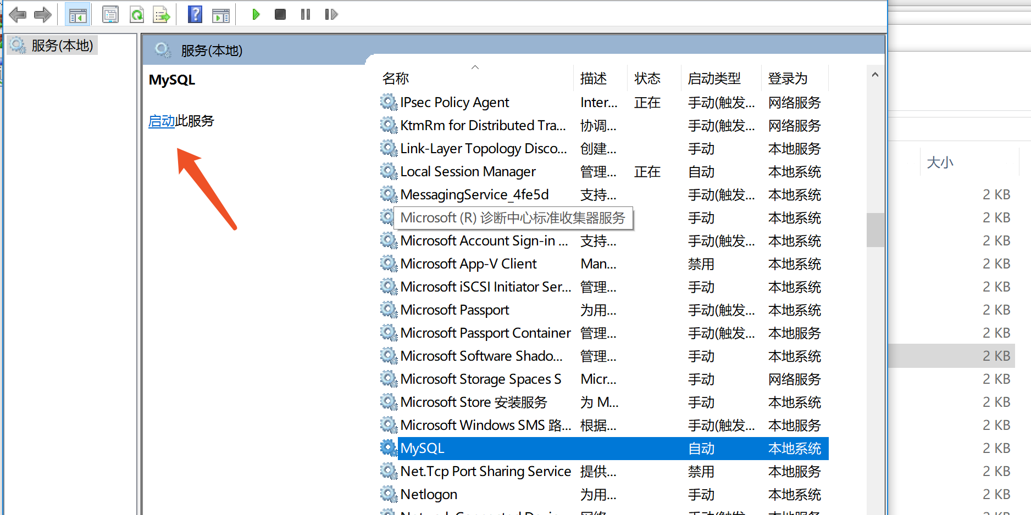Sort by the 名称 column header
Image resolution: width=1031 pixels, height=515 pixels.
pos(395,79)
